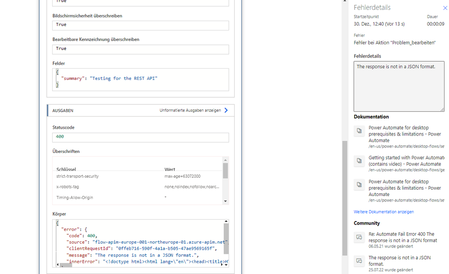The image size is (449, 274).
Task: Click community icon for Re: Automate Fail Error 400
Action: (x=359, y=237)
